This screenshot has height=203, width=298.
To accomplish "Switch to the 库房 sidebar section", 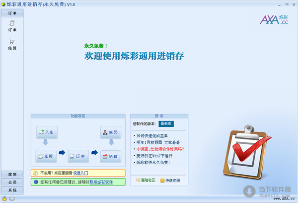I will click(x=12, y=174).
